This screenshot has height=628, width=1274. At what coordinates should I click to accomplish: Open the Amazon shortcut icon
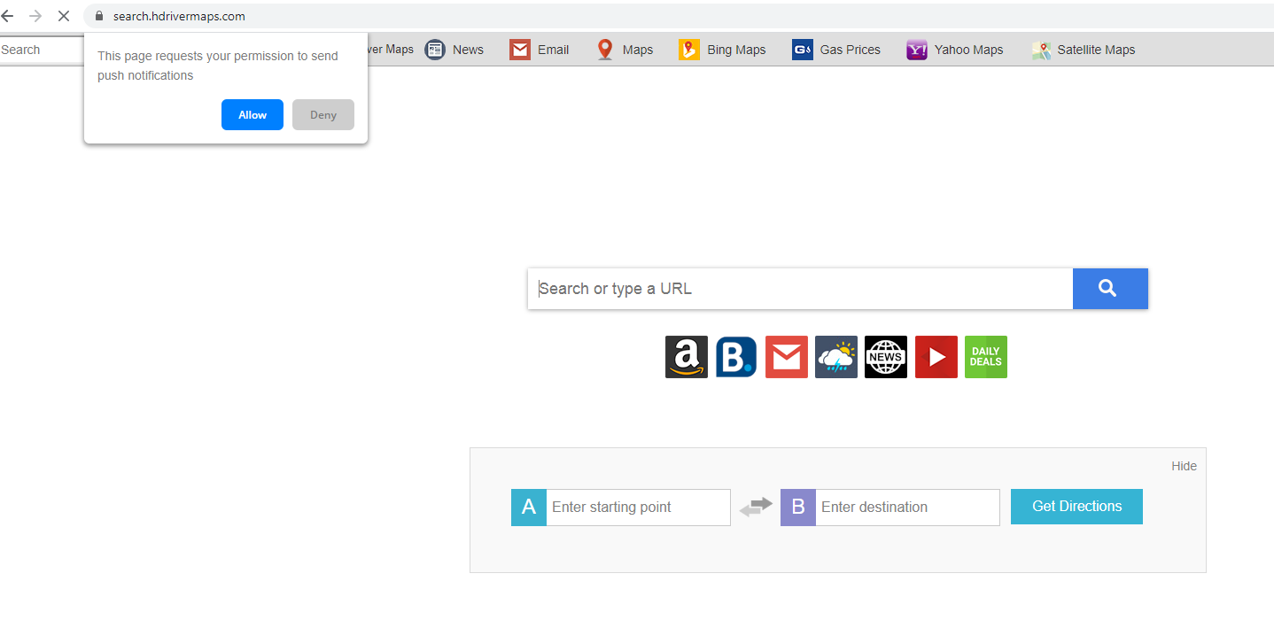(x=687, y=357)
